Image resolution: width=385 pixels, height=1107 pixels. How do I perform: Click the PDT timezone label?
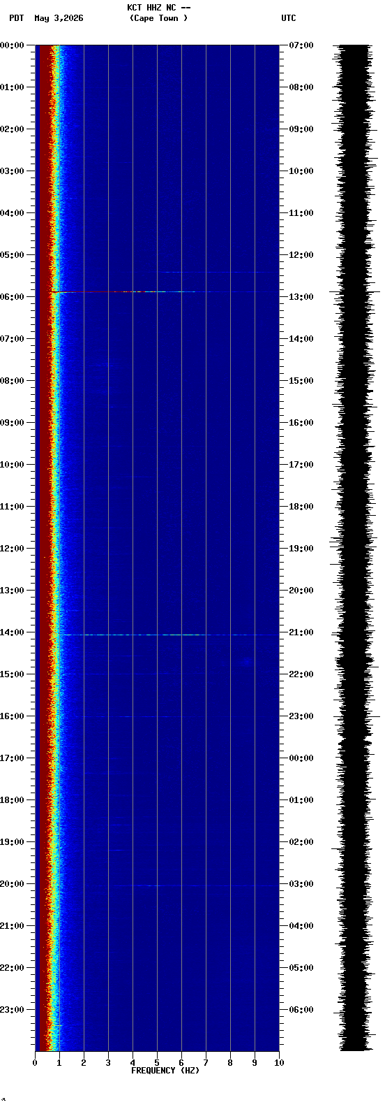(x=16, y=18)
